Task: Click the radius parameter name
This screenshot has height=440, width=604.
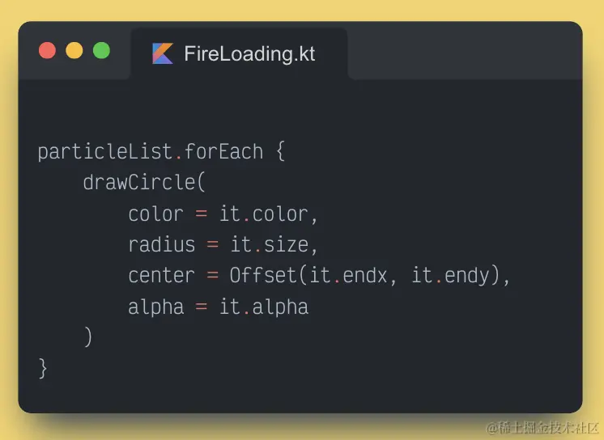Action: [x=161, y=244]
